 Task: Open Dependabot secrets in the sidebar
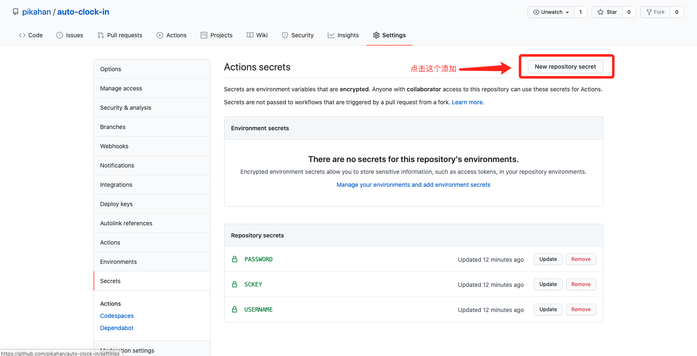(x=117, y=328)
